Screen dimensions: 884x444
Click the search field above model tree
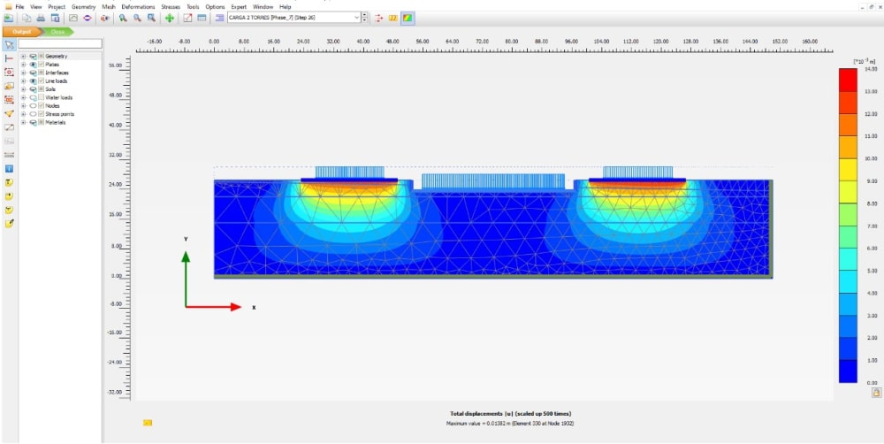pyautogui.click(x=60, y=43)
